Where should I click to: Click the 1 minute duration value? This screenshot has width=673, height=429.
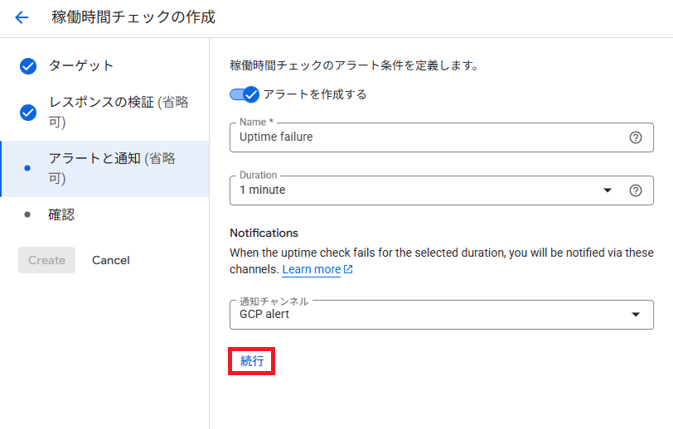[263, 190]
